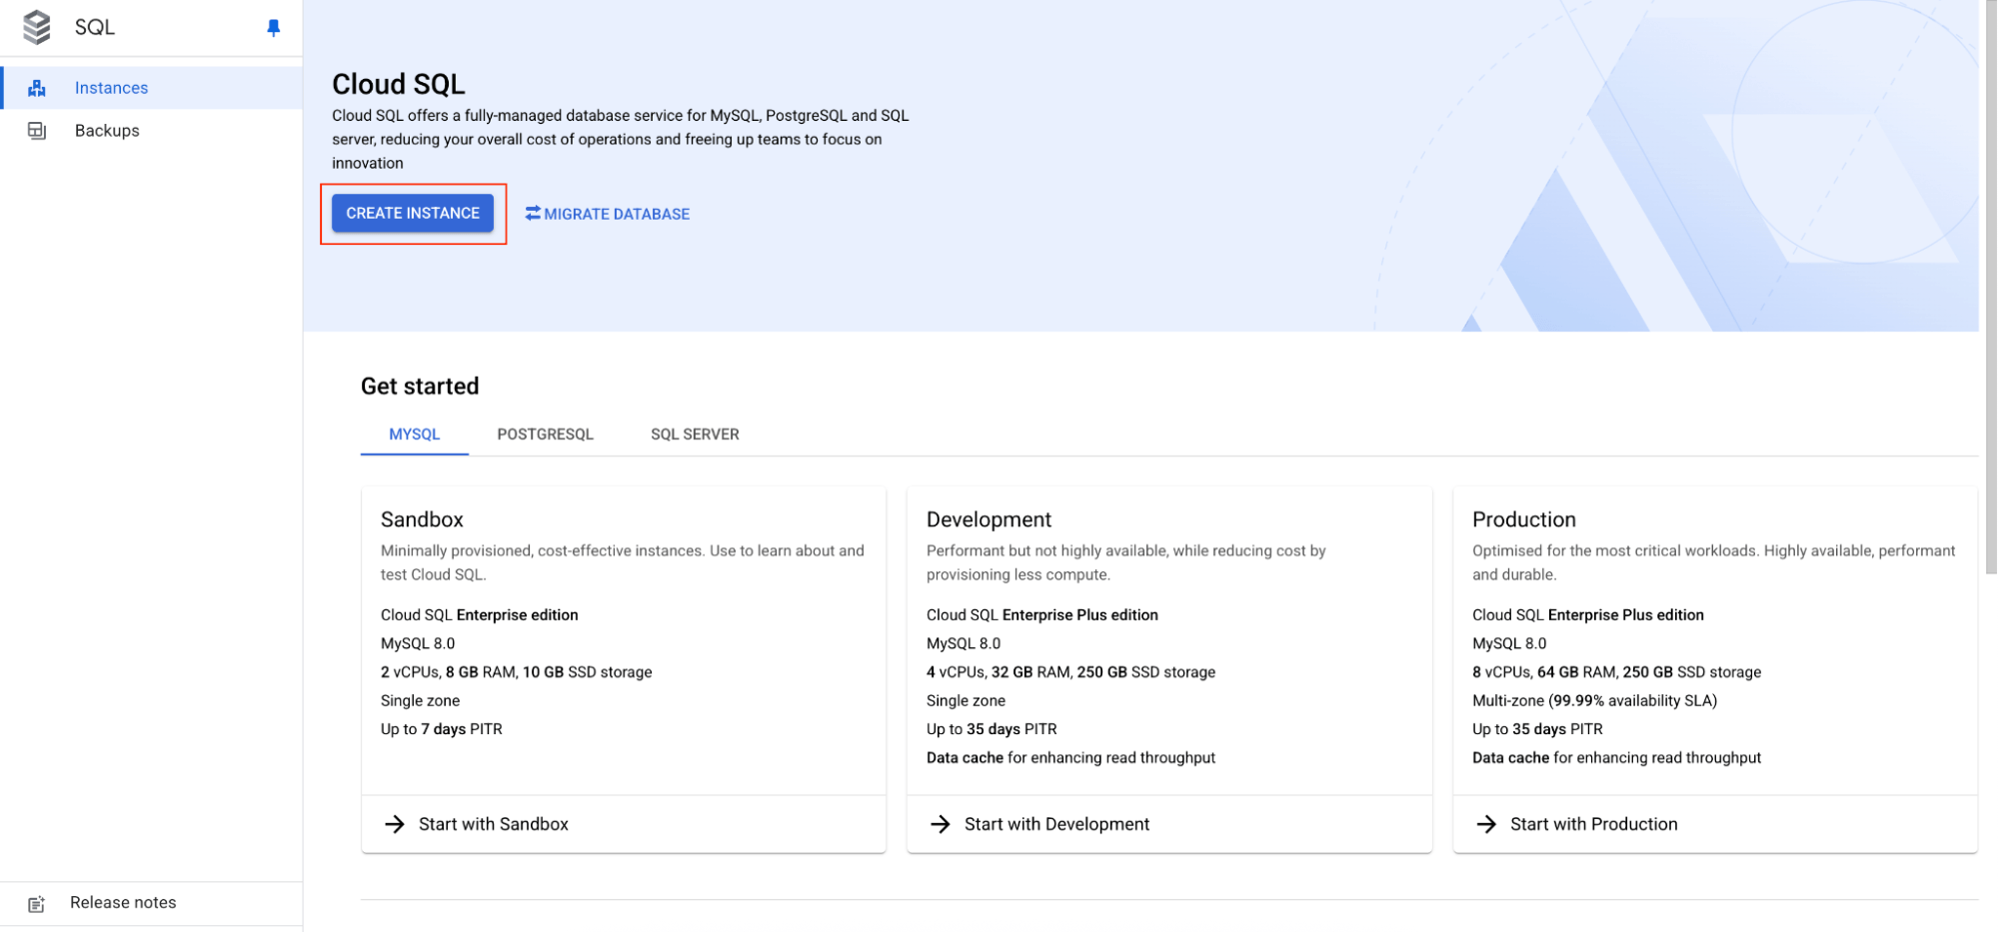Viewport: 1998px width, 933px height.
Task: Click the Instances sidebar icon
Action: 37,88
